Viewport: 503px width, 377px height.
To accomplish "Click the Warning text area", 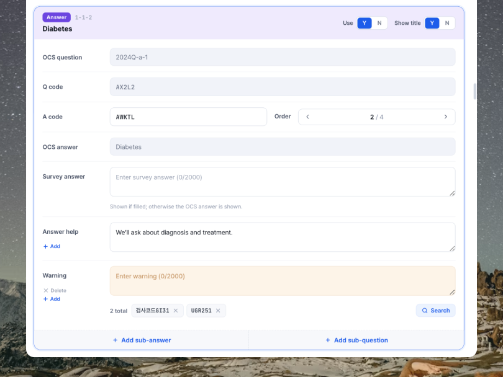I will (283, 281).
